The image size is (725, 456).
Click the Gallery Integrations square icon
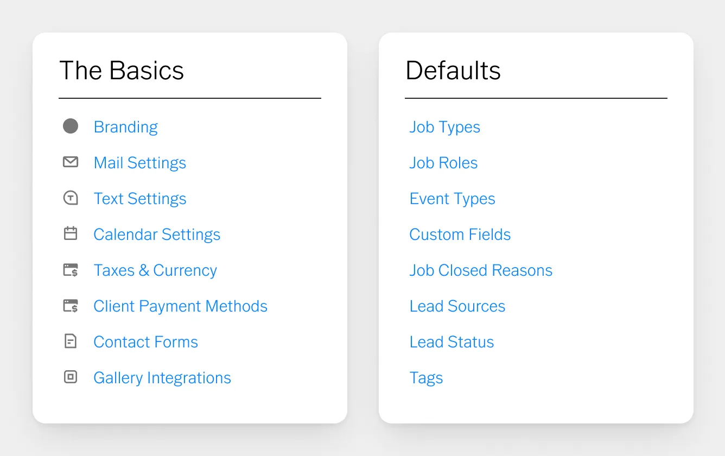click(71, 377)
